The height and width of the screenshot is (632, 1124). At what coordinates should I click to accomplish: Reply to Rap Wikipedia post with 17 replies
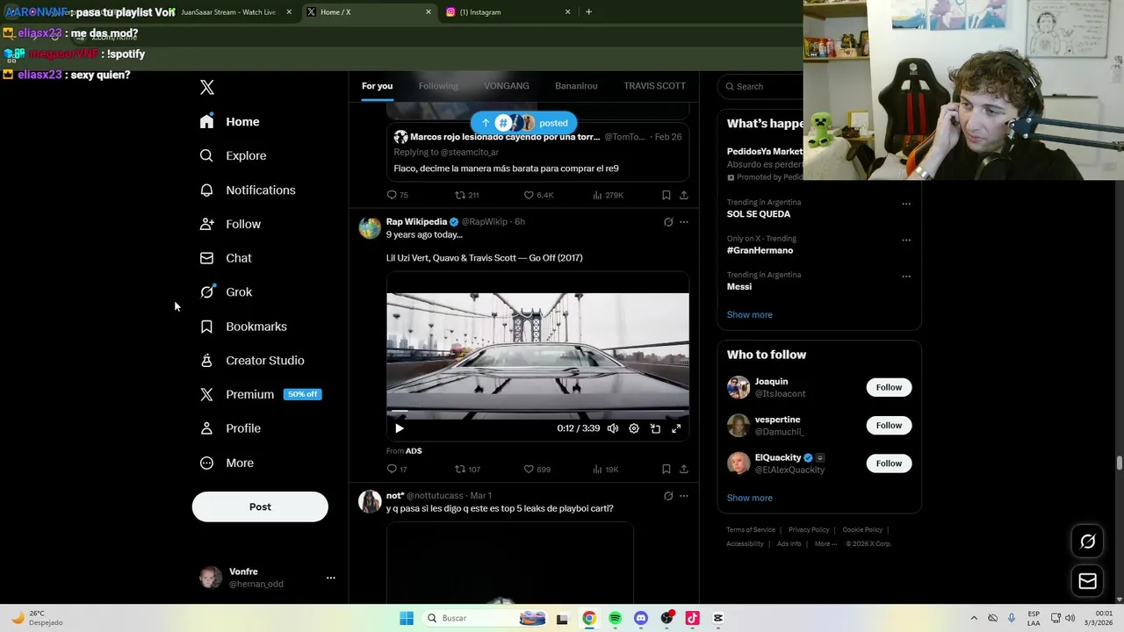(x=397, y=470)
